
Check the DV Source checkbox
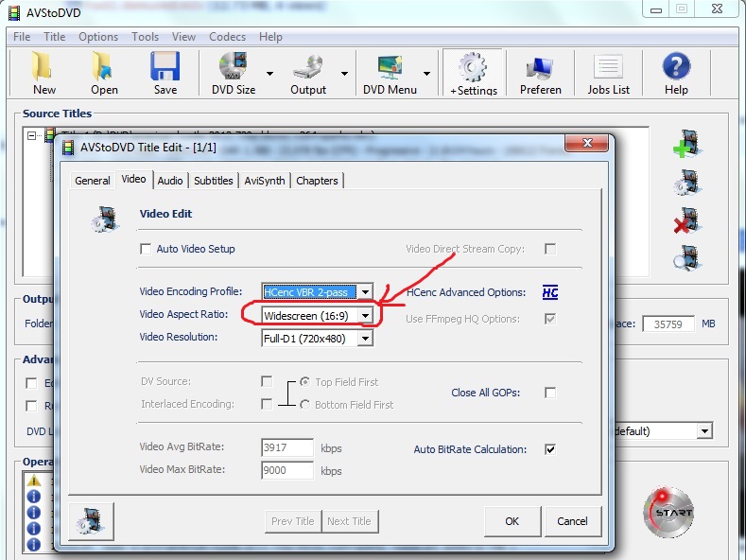(x=267, y=381)
